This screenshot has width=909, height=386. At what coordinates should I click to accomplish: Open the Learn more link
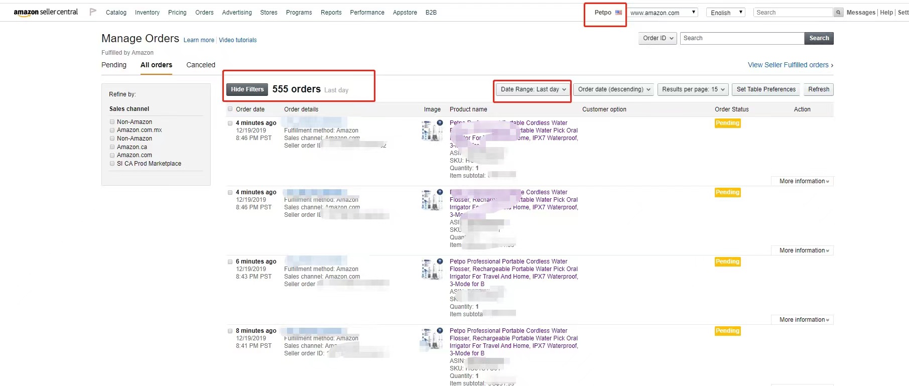click(x=199, y=40)
